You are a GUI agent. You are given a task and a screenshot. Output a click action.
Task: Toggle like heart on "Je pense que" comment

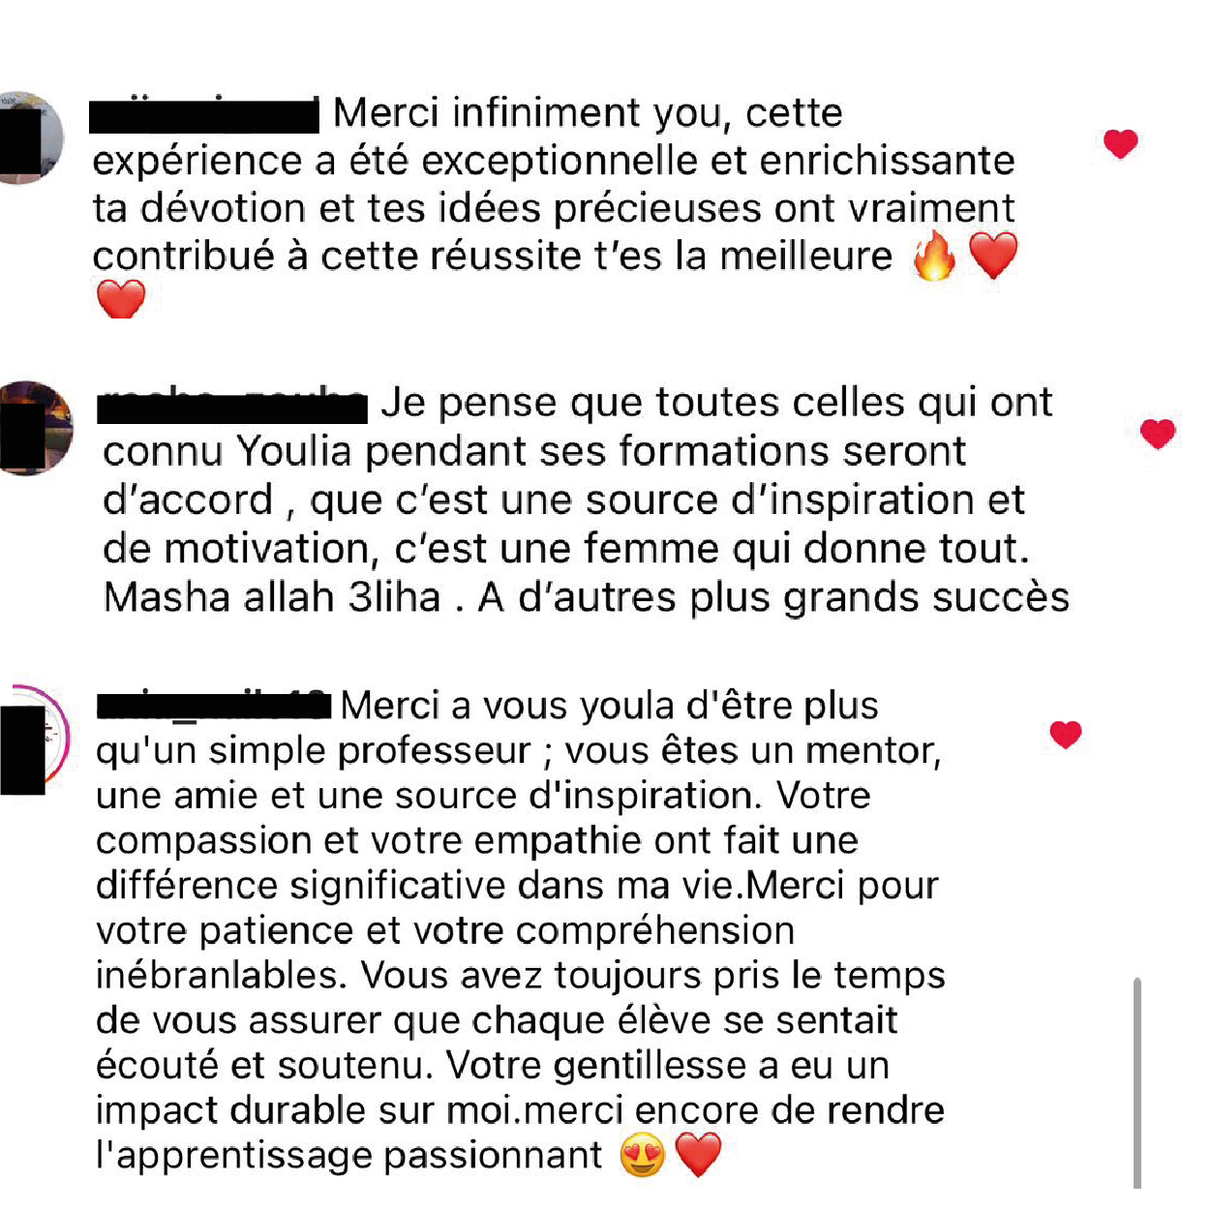coord(1157,434)
